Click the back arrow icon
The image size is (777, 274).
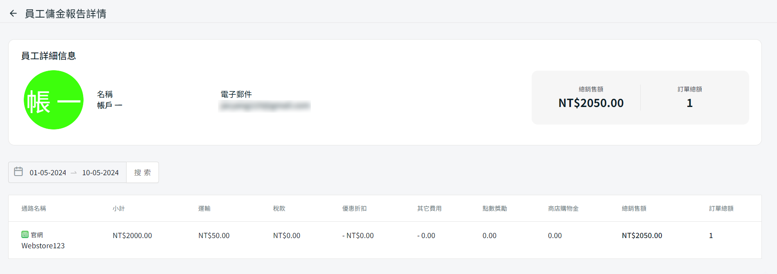coord(13,13)
